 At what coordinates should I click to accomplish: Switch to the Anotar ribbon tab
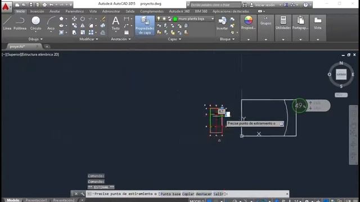pyautogui.click(x=55, y=11)
